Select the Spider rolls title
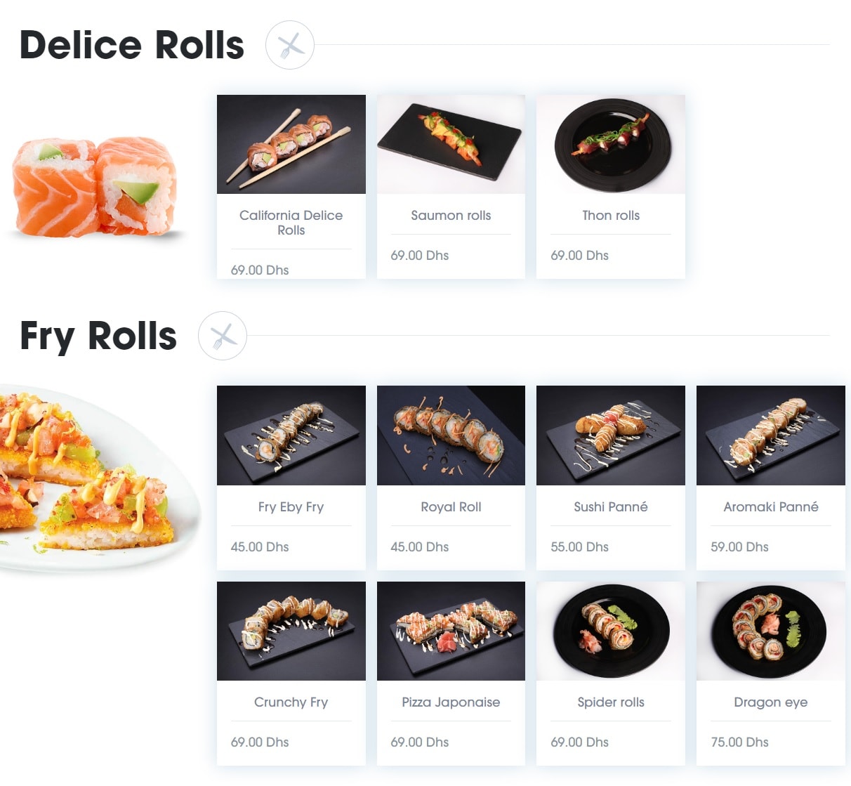The image size is (851, 786). point(611,702)
